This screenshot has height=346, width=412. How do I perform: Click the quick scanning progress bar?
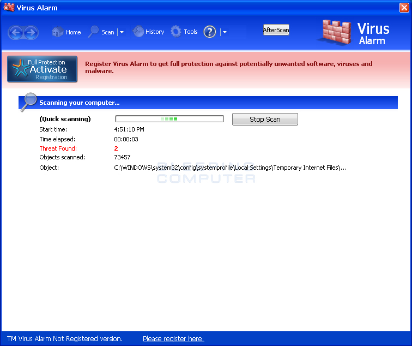(x=169, y=118)
